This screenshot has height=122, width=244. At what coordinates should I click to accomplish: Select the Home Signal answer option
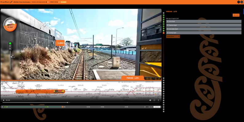click(204, 21)
